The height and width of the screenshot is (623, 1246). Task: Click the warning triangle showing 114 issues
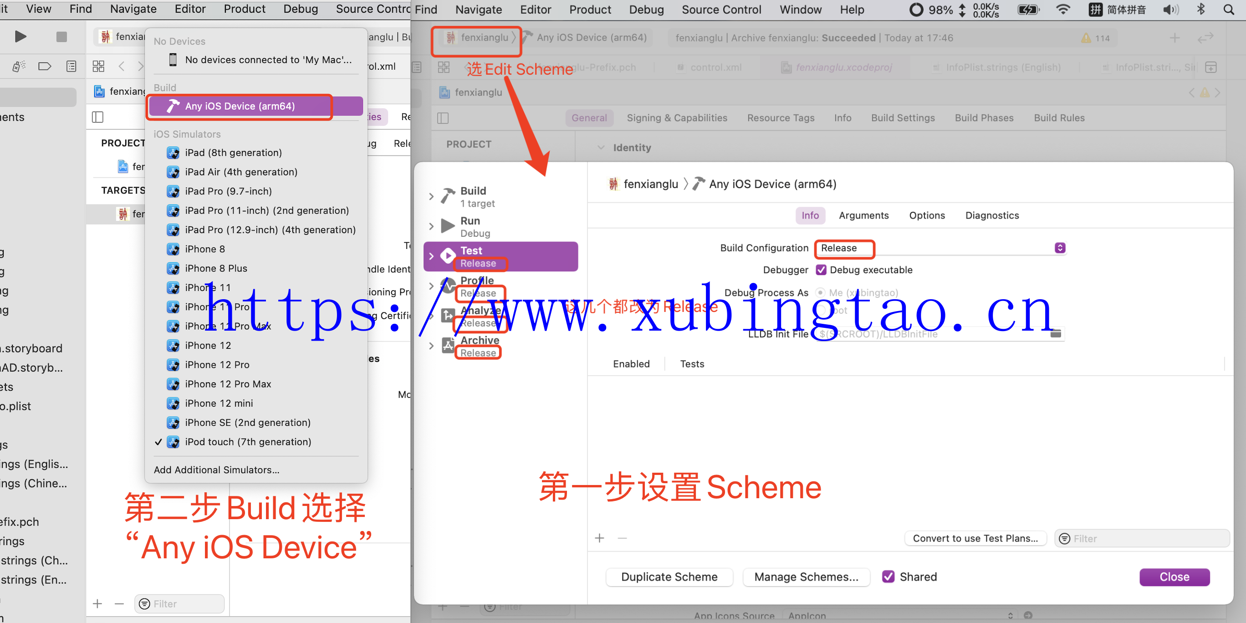click(1087, 38)
